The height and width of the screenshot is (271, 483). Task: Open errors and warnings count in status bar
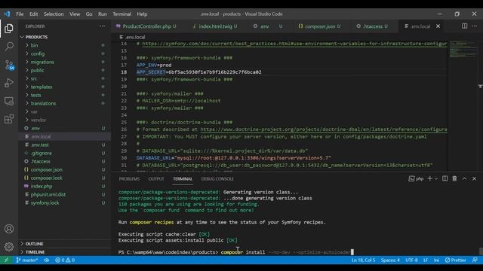pos(65,260)
